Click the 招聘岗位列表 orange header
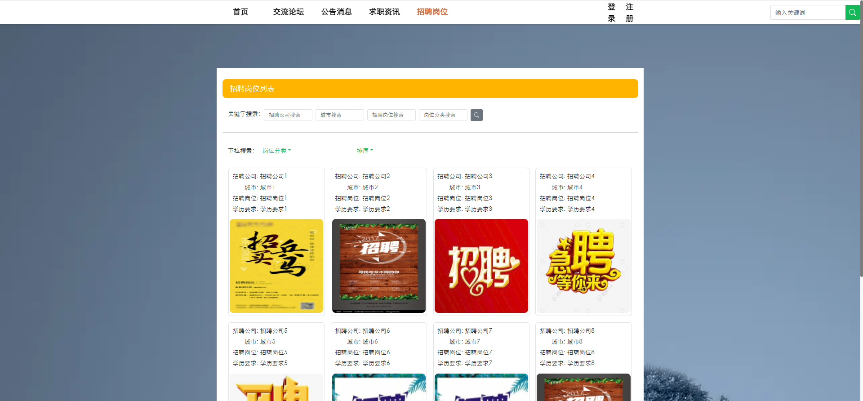The height and width of the screenshot is (401, 863). tap(430, 89)
